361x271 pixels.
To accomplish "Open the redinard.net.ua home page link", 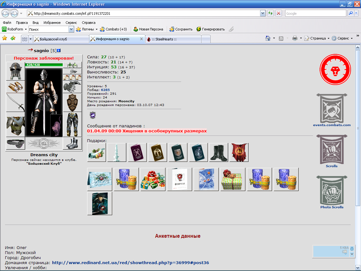I will [x=131, y=263].
